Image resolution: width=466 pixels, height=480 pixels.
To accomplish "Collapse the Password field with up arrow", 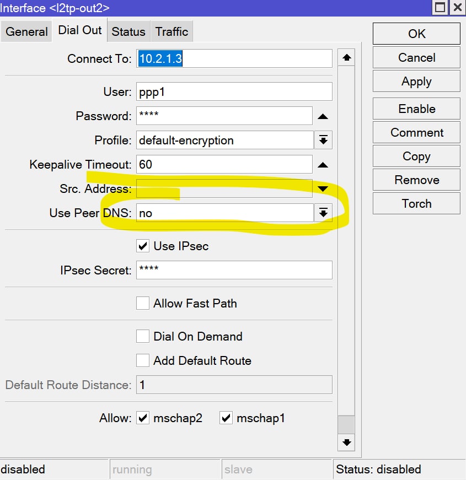I will 323,116.
